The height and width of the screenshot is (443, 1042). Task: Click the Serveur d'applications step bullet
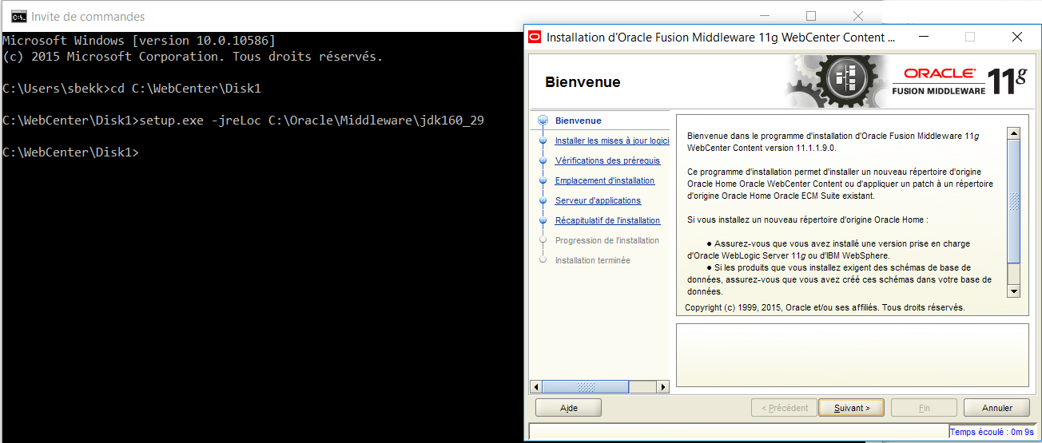543,200
